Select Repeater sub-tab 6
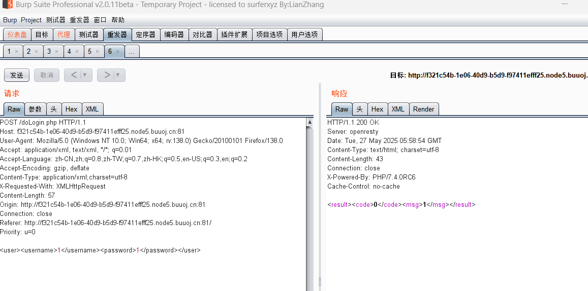 [110, 51]
